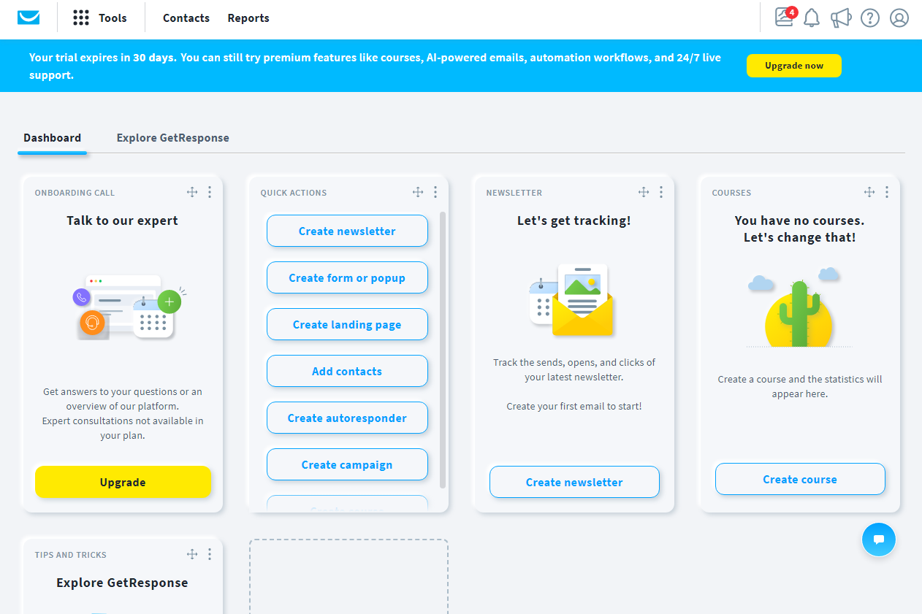Click the Quick Actions list scrollbar

(442, 350)
